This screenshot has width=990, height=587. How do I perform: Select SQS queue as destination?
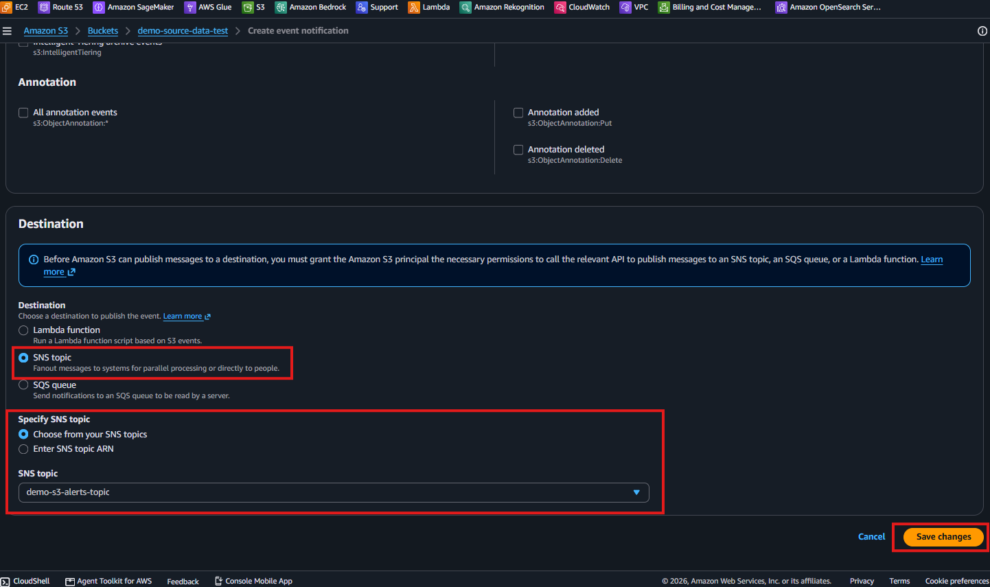(23, 385)
